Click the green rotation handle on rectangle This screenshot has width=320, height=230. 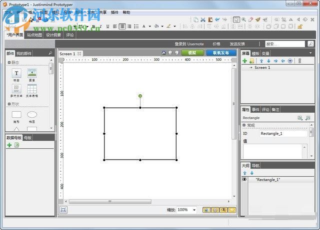point(140,96)
